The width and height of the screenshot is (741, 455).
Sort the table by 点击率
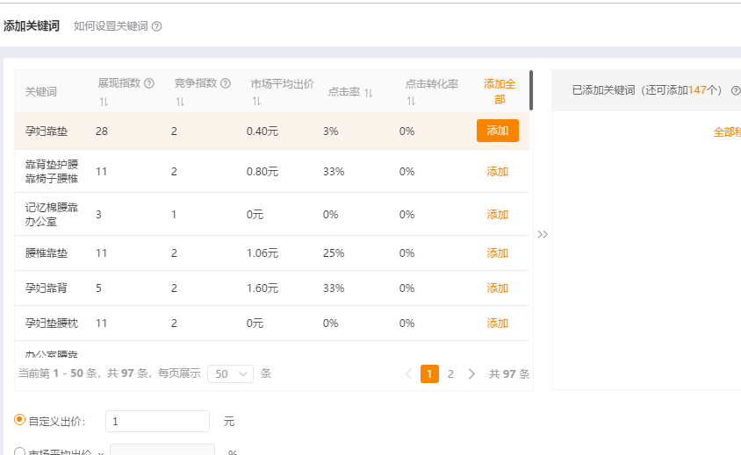coord(369,93)
